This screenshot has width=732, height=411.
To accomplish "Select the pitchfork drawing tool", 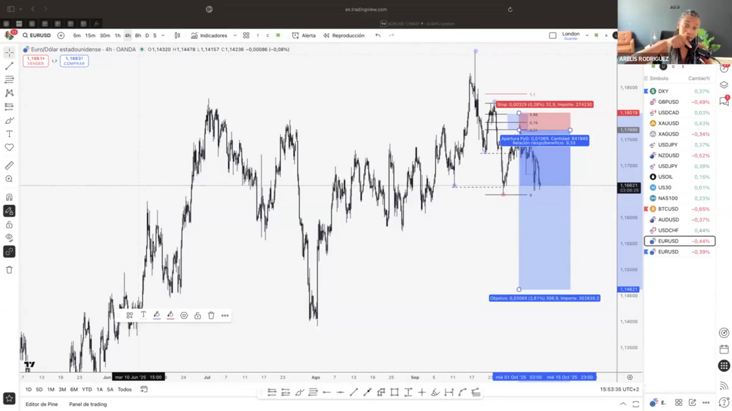I will [x=9, y=93].
